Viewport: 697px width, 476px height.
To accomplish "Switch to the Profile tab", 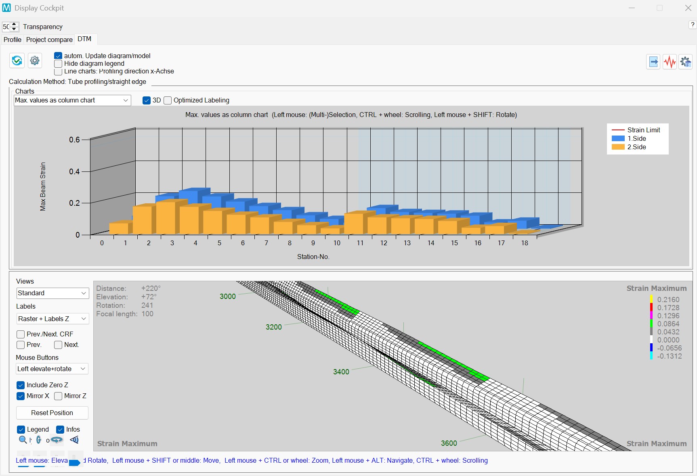I will coord(12,40).
